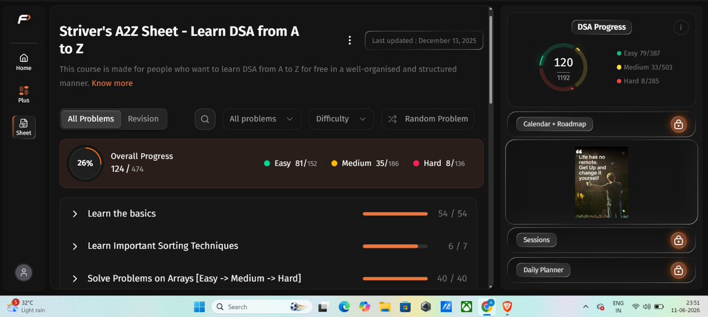Click the Hard 8/136 stat
The height and width of the screenshot is (317, 708).
[439, 164]
